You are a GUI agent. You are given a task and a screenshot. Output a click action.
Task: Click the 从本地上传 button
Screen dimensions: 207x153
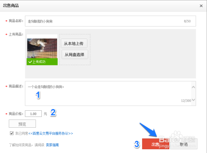pos(74,44)
